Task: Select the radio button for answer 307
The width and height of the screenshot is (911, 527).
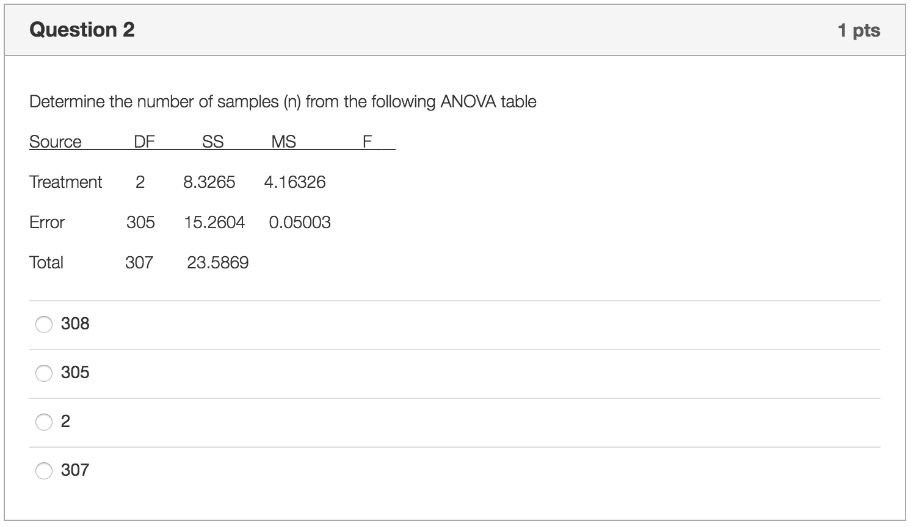Action: [43, 471]
